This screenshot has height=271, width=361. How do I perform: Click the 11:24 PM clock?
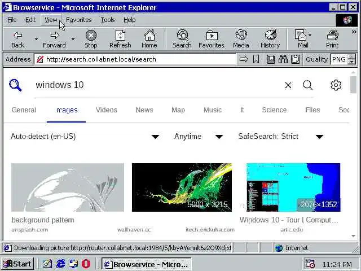click(337, 264)
